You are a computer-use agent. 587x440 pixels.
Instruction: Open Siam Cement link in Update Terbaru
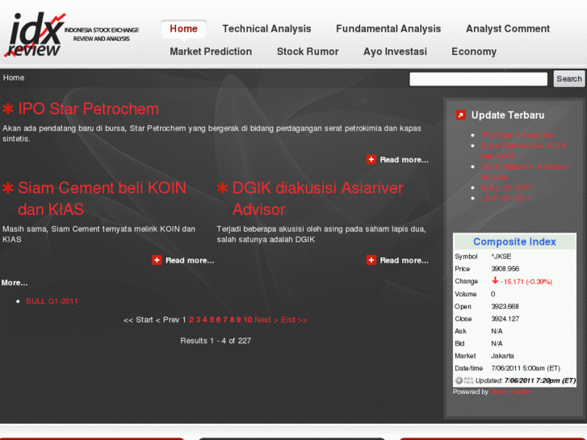[x=523, y=150]
